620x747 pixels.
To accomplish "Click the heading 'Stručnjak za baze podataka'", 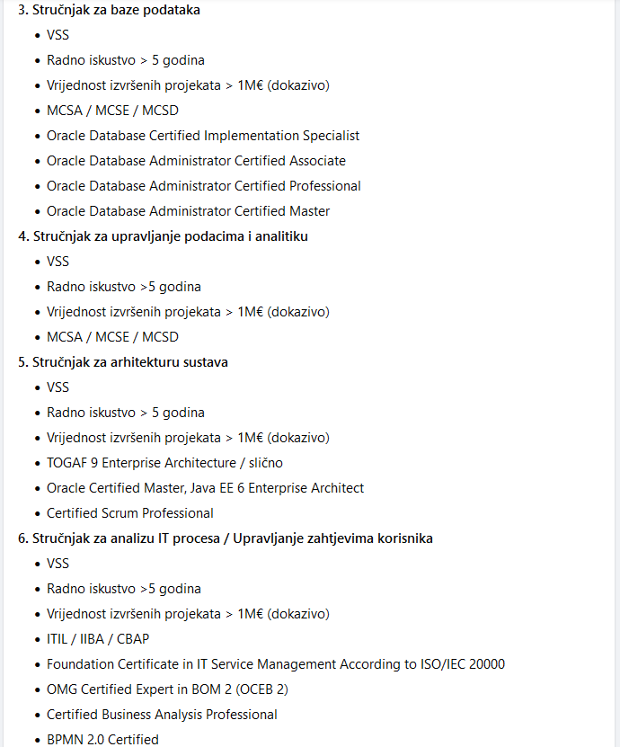I will click(x=116, y=10).
